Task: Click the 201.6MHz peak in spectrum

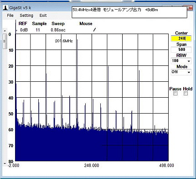Action: (77, 85)
